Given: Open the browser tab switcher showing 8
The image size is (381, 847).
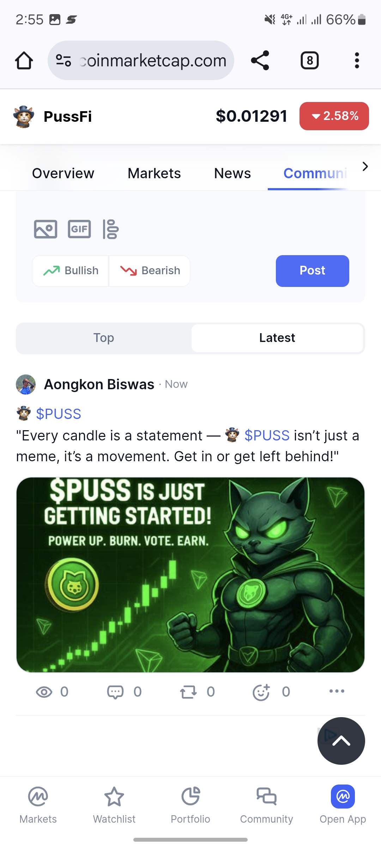Looking at the screenshot, I should [310, 60].
